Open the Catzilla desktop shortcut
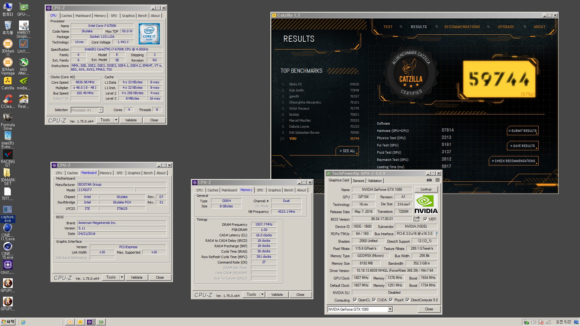The height and width of the screenshot is (326, 580). pos(8,83)
